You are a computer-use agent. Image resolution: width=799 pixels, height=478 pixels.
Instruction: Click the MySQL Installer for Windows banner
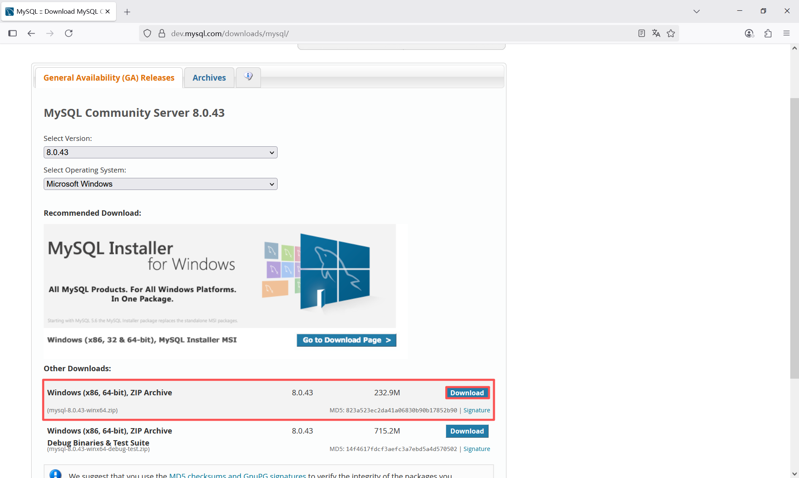coord(220,276)
